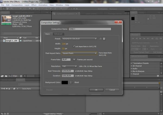This screenshot has height=115, width=163.
Task: Switch to the Advanced tab
Action: (58, 34)
